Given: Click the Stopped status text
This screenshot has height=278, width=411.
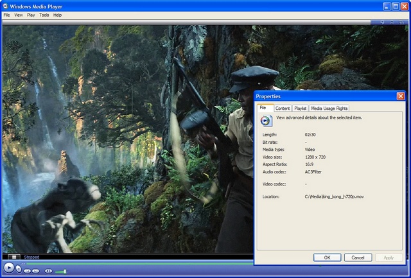Looking at the screenshot, I should [x=31, y=257].
